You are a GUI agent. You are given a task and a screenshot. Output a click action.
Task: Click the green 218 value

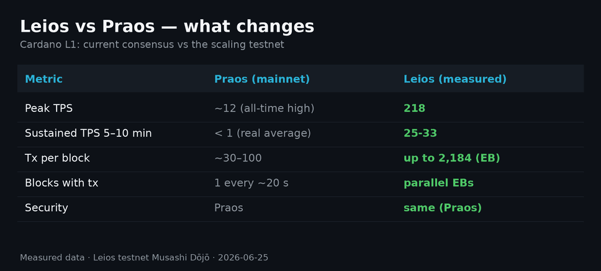coord(414,109)
